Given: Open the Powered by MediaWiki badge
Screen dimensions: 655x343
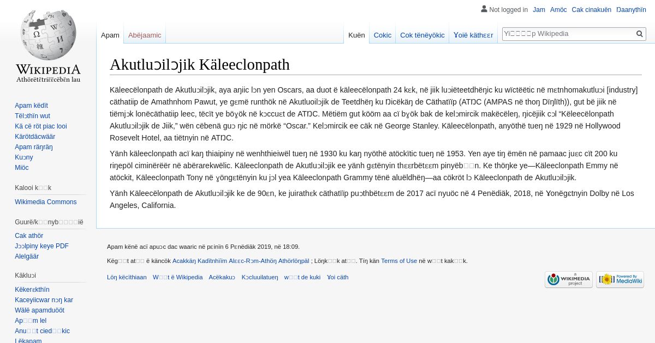Looking at the screenshot, I should tap(620, 279).
